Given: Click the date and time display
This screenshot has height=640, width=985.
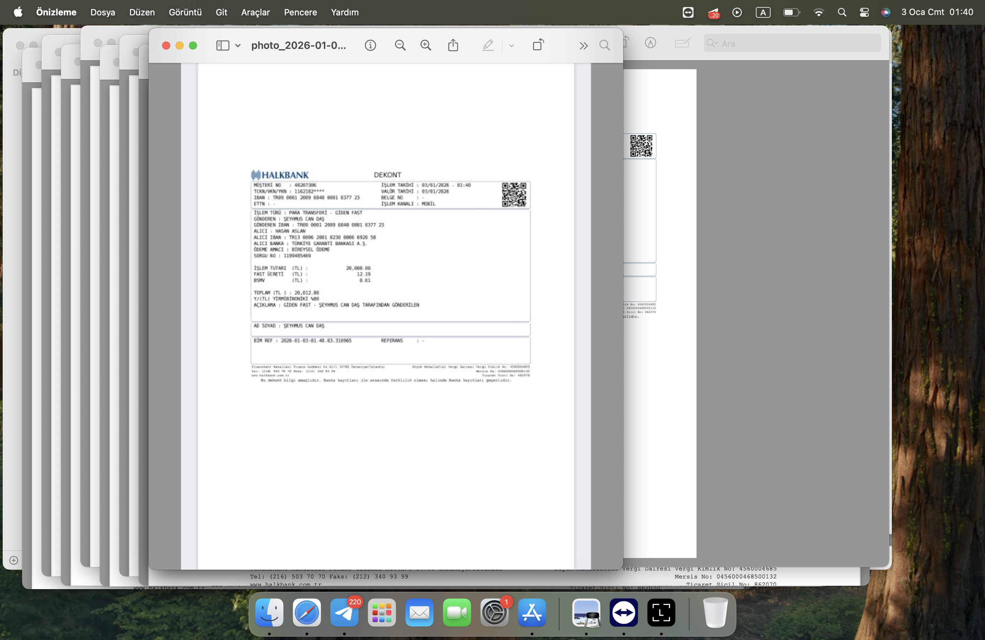Looking at the screenshot, I should click(x=937, y=12).
